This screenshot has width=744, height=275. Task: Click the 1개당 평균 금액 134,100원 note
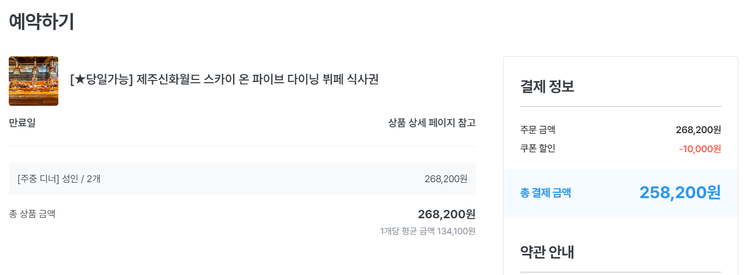pos(428,231)
